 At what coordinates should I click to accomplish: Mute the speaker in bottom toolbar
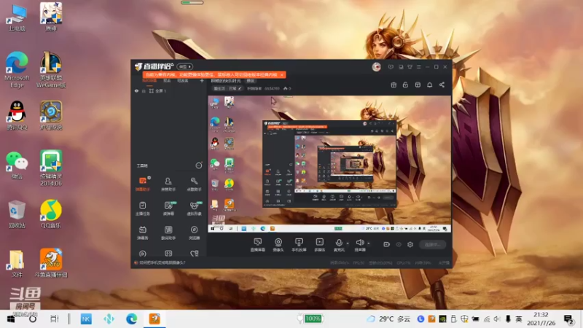click(359, 242)
